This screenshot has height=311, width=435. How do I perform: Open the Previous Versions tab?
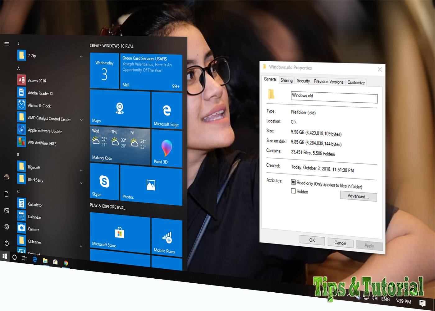tap(329, 81)
